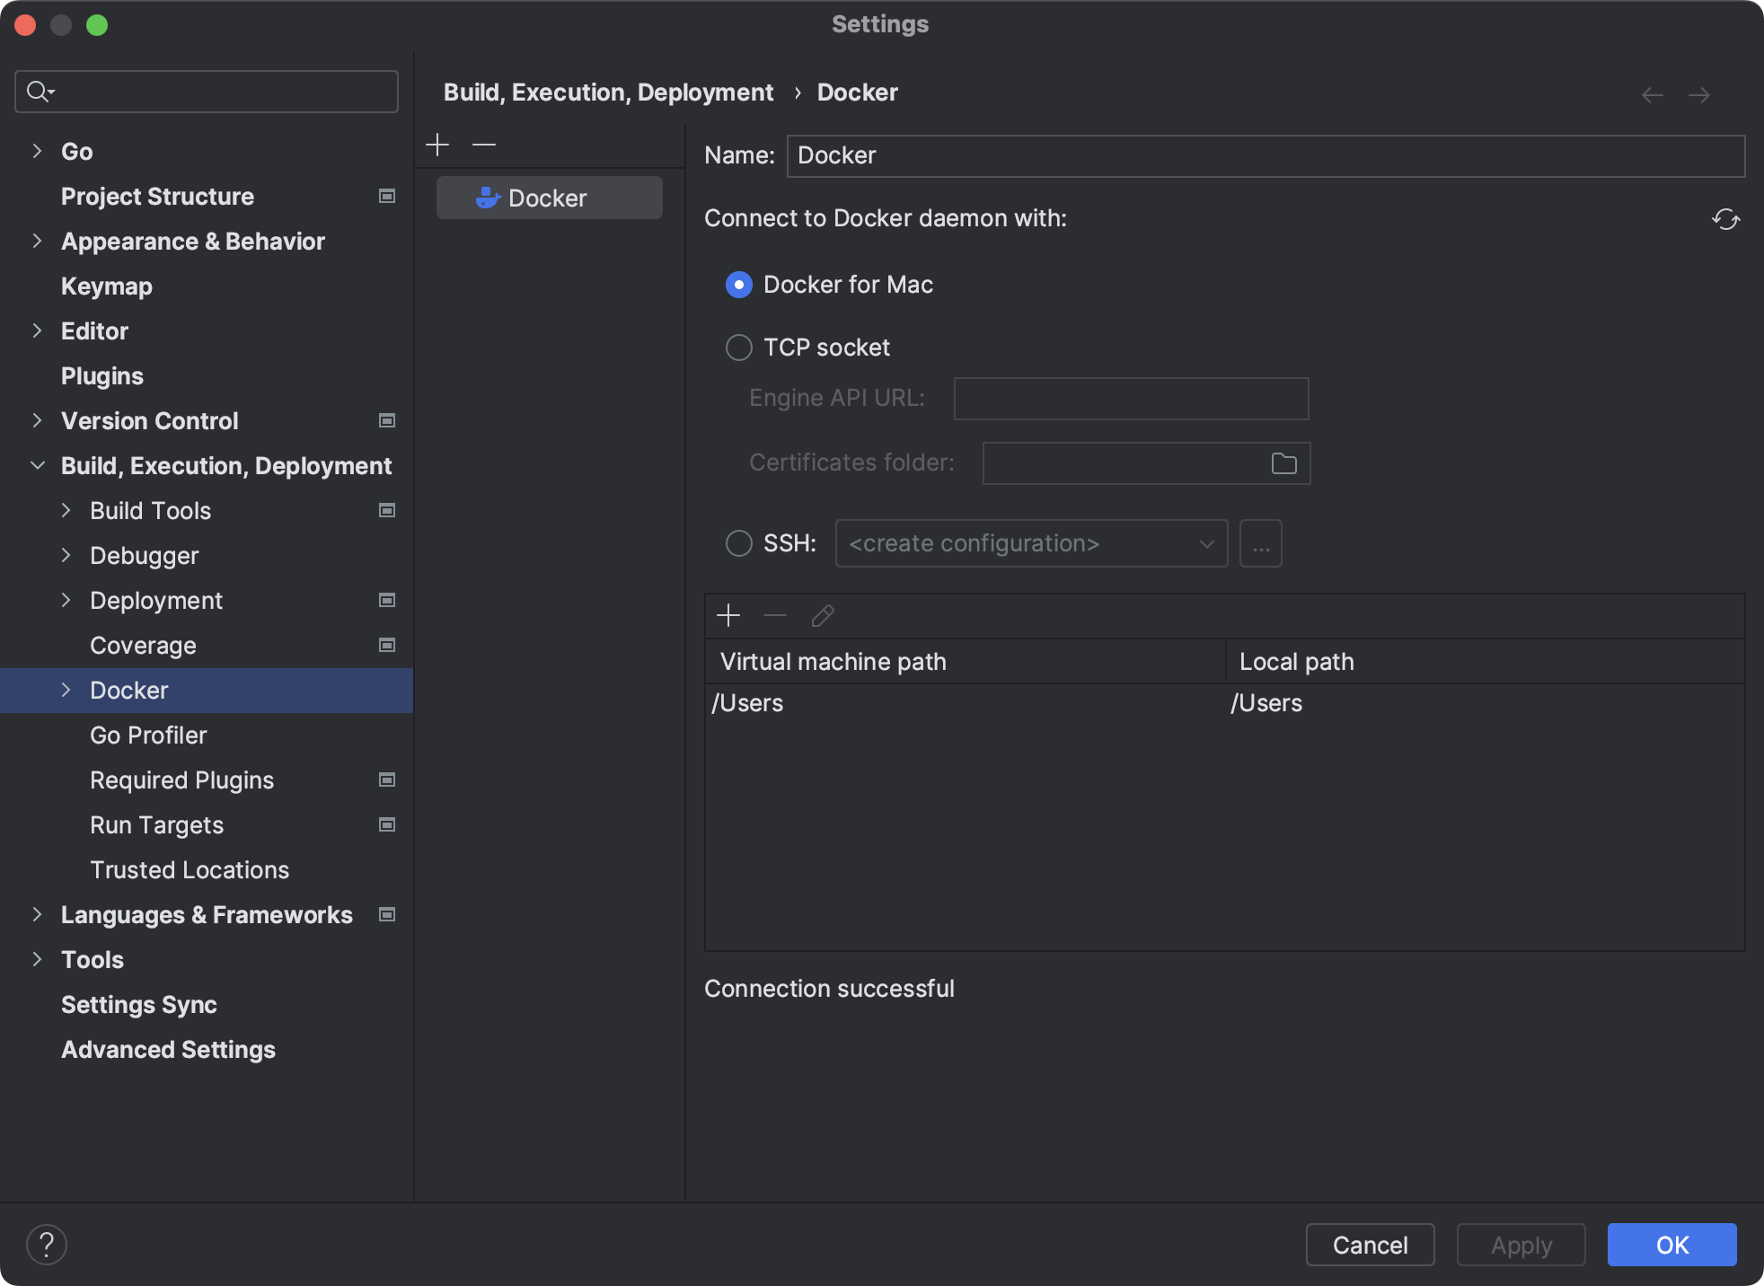Remove the /Users path mapping

pyautogui.click(x=774, y=615)
